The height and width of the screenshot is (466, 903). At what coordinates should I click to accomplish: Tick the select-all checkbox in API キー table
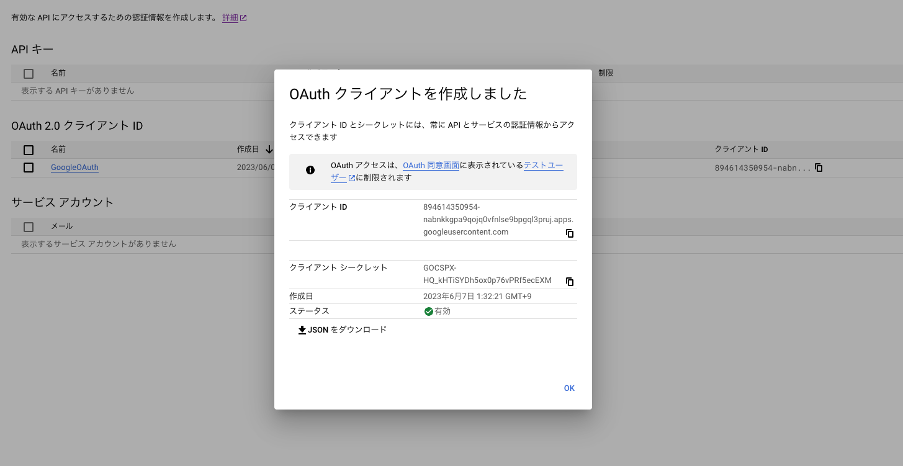[x=29, y=73]
